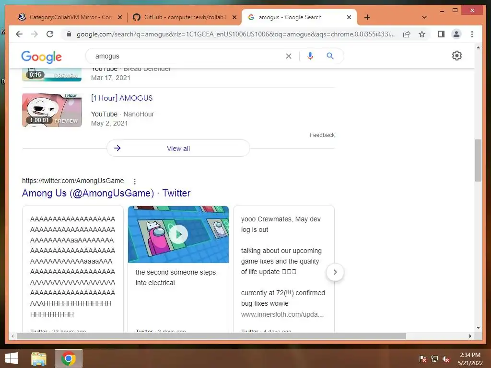Close the CollabVM Mirror tab

119,17
